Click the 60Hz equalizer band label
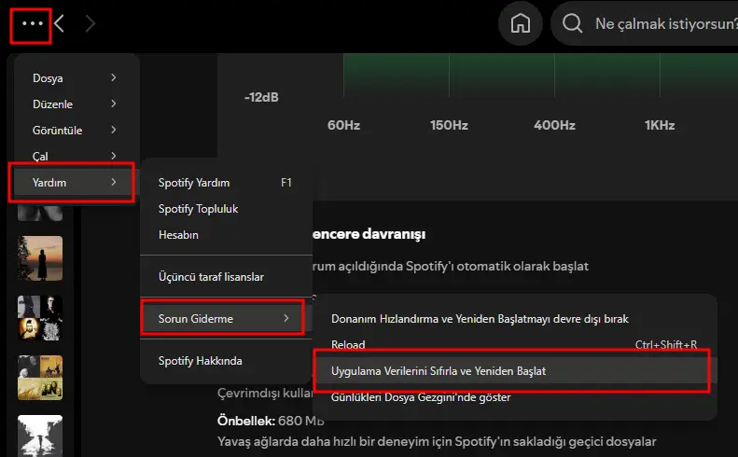This screenshot has width=738, height=457. click(x=343, y=125)
